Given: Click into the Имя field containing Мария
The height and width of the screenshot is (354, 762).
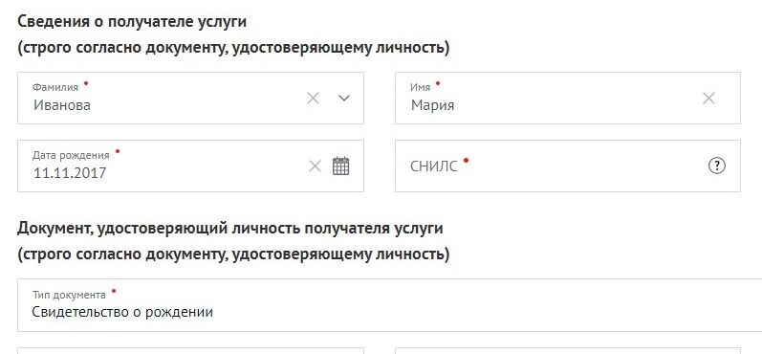Looking at the screenshot, I should [x=568, y=99].
